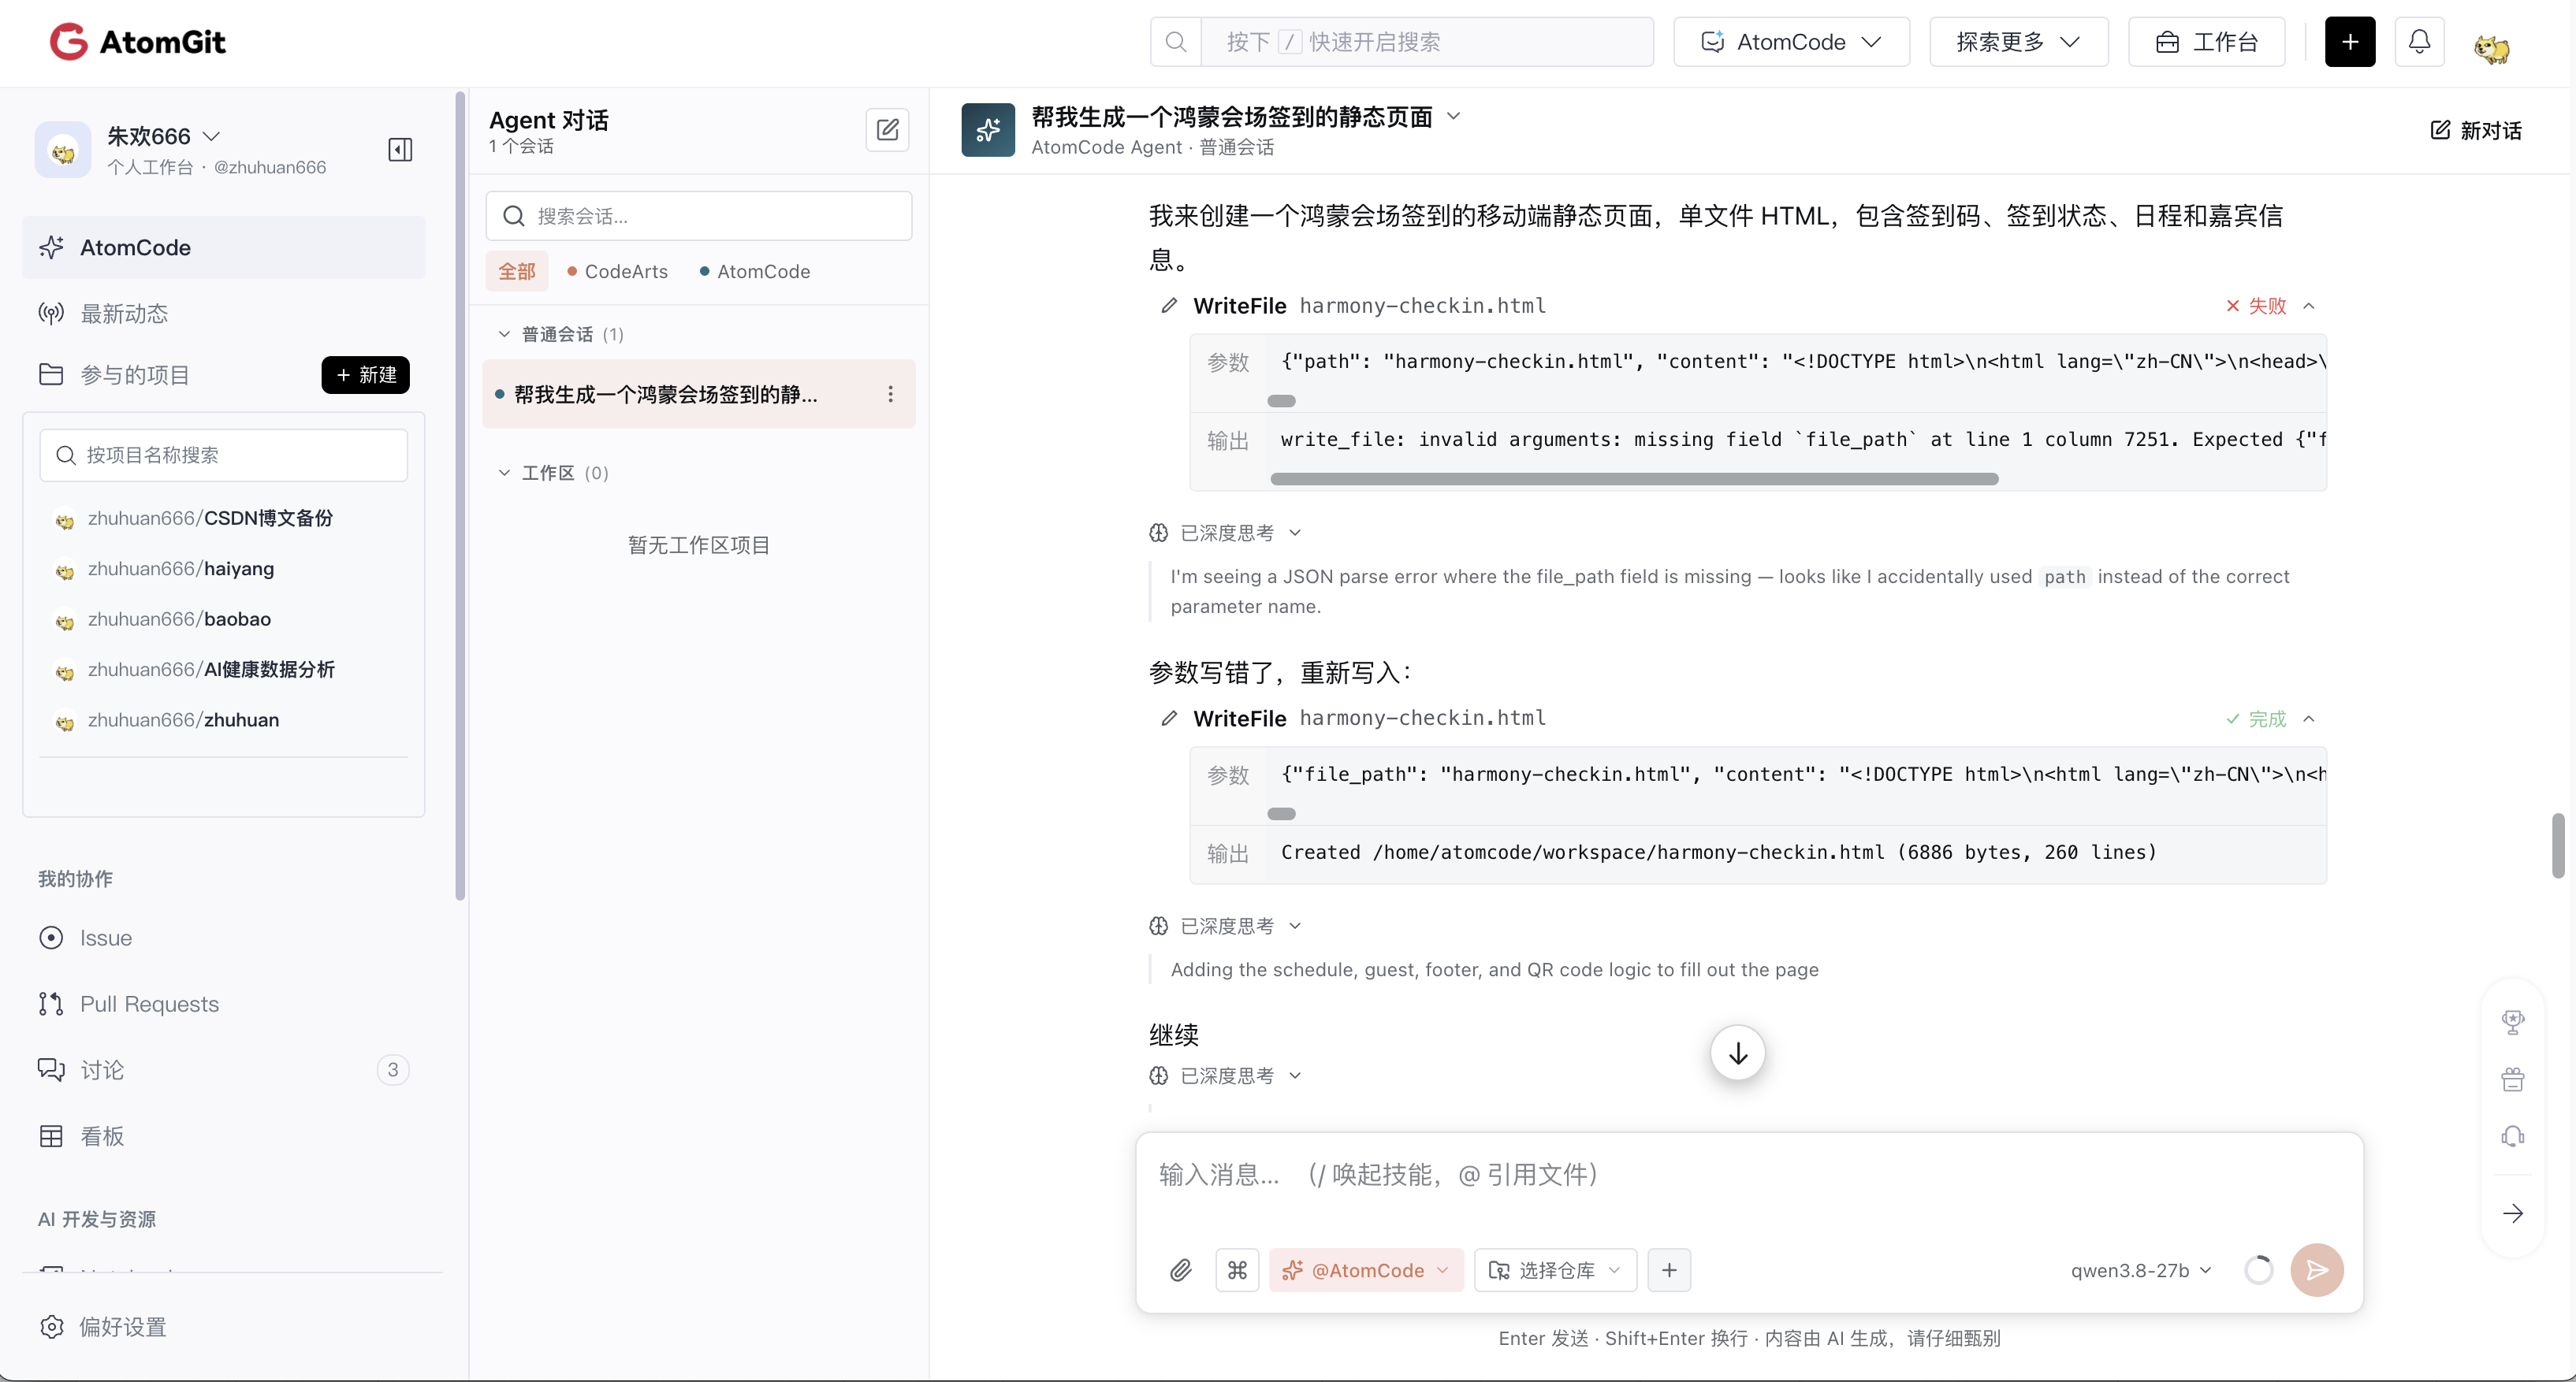This screenshot has height=1382, width=2576.
Task: Open the qwen3.8-27b model selector
Action: 2141,1270
